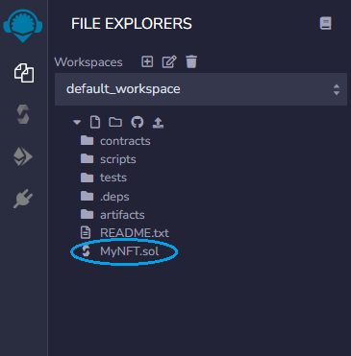Create a new file with the file icon

point(95,122)
